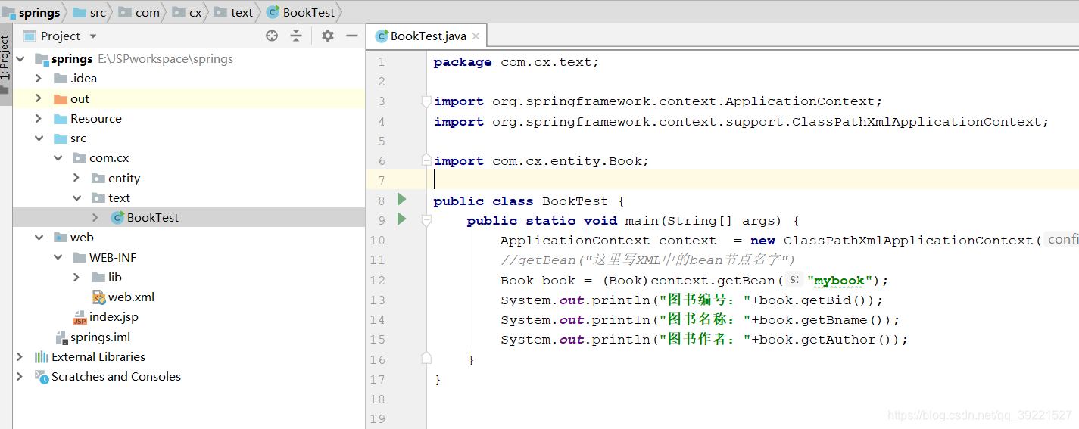Select the Resource folder icon
The image size is (1079, 429).
click(61, 119)
